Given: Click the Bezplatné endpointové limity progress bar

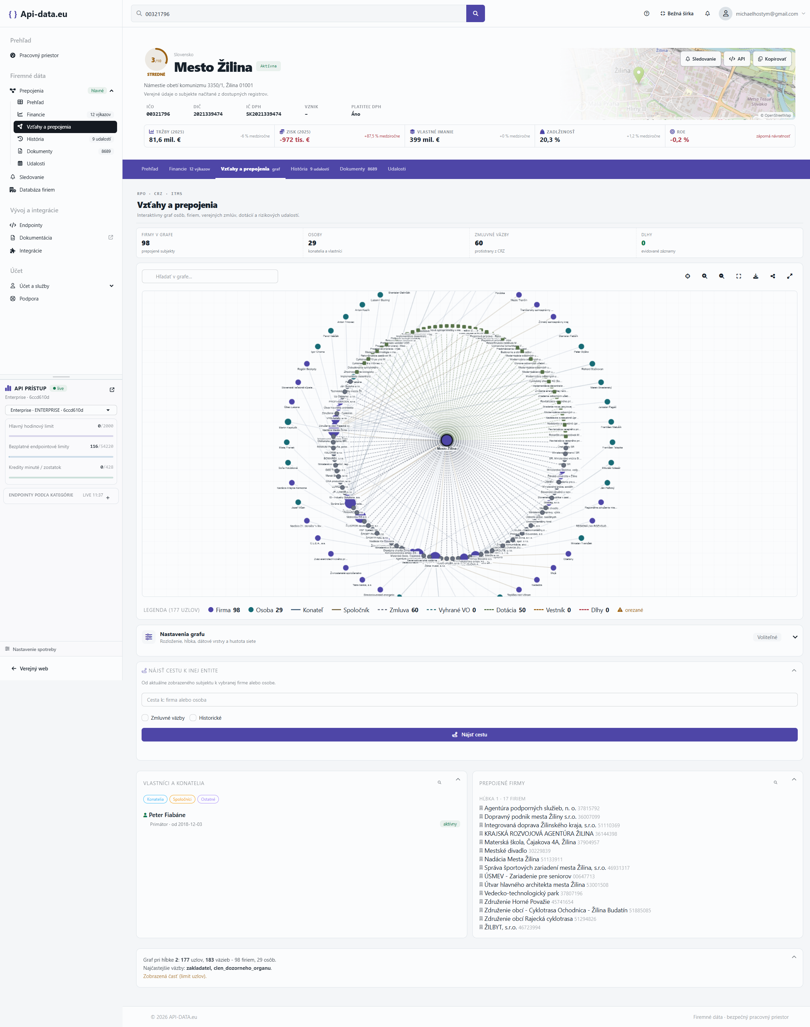Looking at the screenshot, I should [x=61, y=457].
